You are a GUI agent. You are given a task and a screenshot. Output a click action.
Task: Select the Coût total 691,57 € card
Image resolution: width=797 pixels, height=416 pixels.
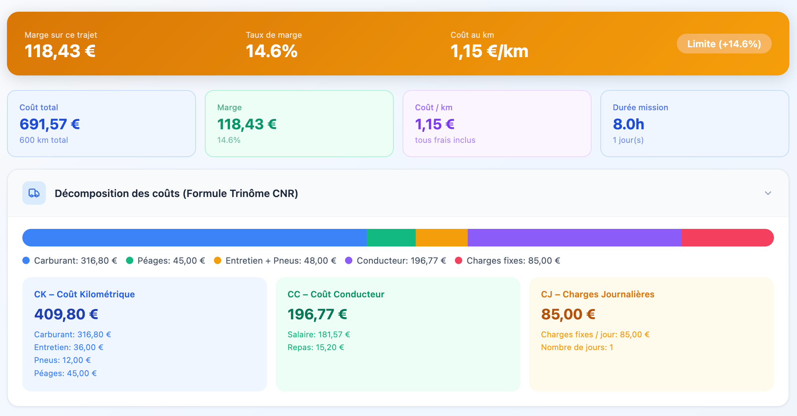(x=101, y=124)
